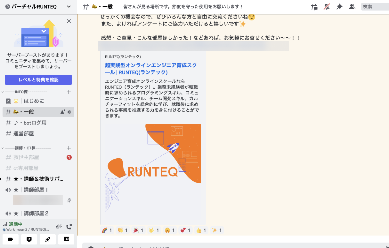
Task: Toggle channel notification mute bell icon
Action: 327,7
